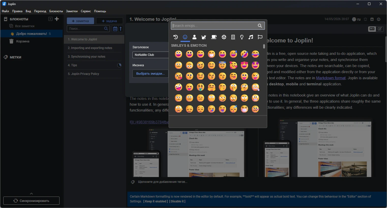Open the Symbols category (music note icon)
Viewport: 387px width, 208px height.
(x=251, y=37)
